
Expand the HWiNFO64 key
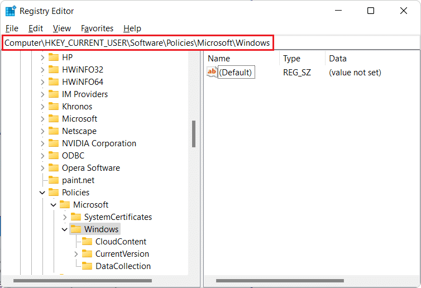tap(42, 82)
